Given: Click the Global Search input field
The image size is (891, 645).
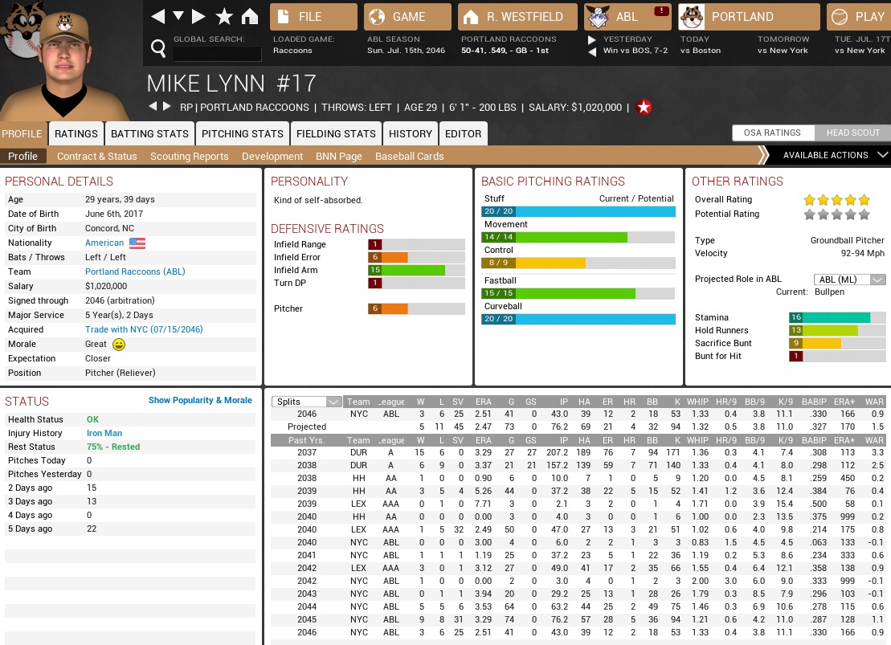Looking at the screenshot, I should click(217, 55).
